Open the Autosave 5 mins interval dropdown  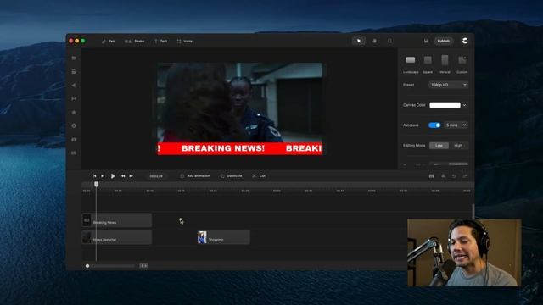tap(456, 125)
